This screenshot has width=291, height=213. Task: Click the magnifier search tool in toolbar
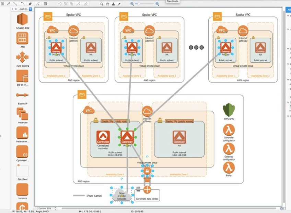click(102, 4)
